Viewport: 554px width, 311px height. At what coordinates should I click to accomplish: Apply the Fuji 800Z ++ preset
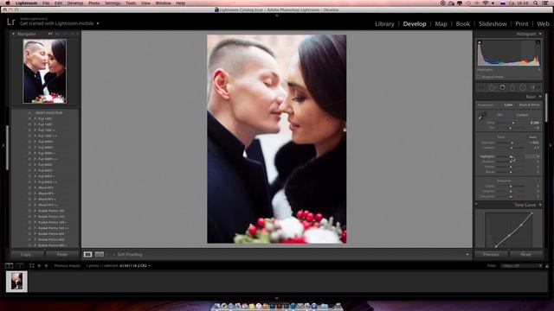click(46, 182)
